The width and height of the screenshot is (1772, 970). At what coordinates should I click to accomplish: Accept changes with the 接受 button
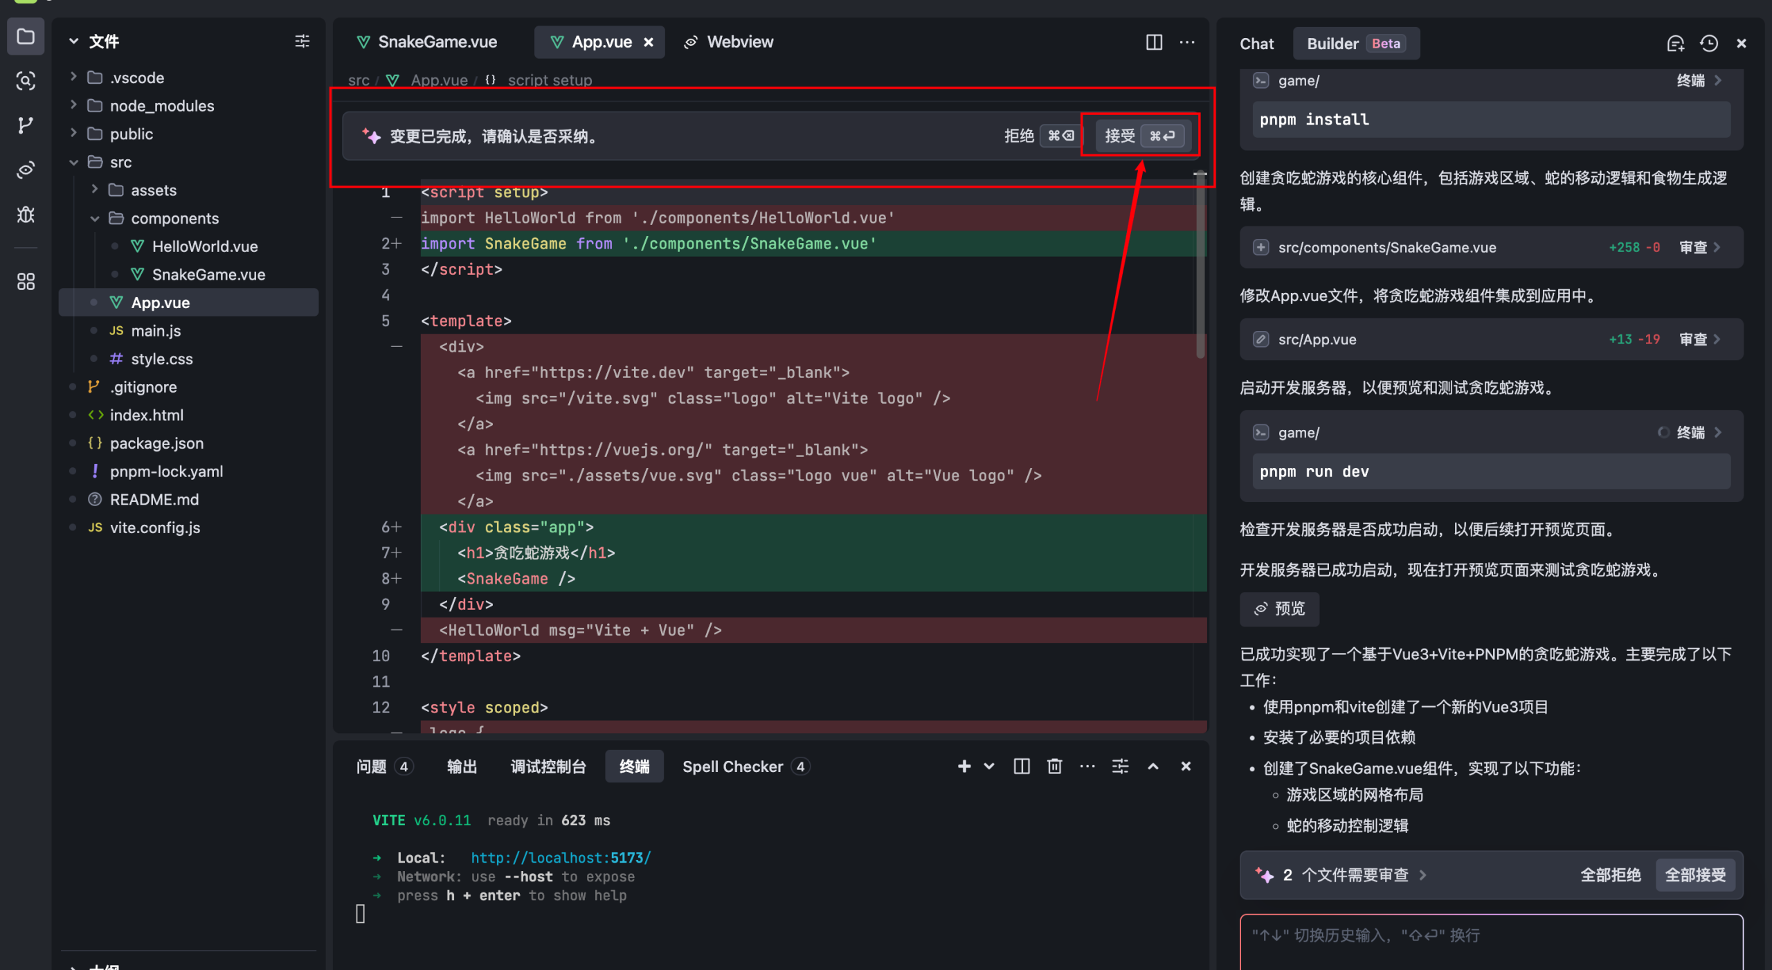pos(1140,136)
